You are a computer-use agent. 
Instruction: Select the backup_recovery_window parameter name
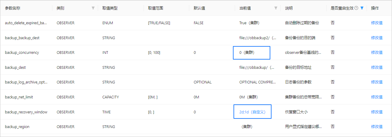coord(26,112)
